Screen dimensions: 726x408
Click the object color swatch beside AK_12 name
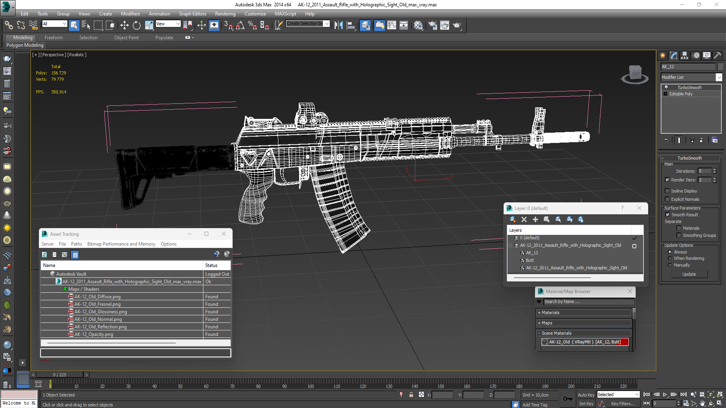[x=720, y=66]
